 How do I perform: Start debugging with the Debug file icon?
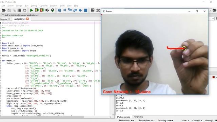coord(59,10)
